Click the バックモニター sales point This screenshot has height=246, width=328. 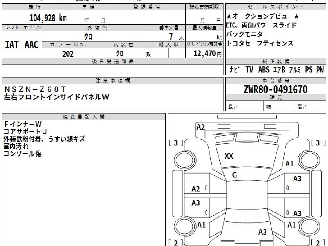[247, 34]
